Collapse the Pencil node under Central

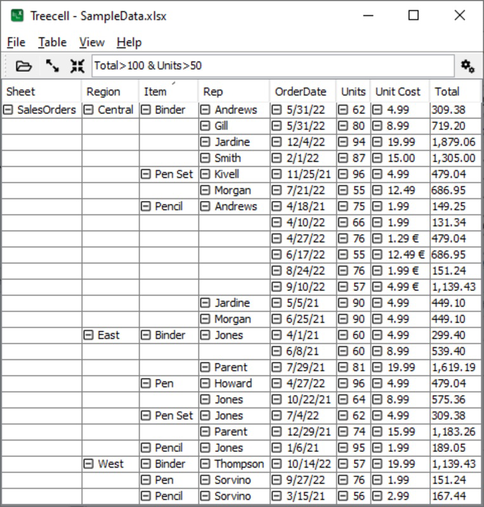[146, 207]
